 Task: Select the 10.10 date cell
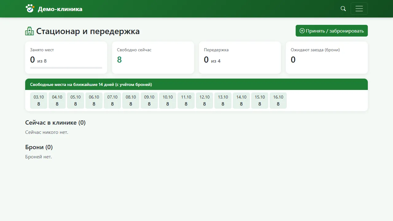click(x=168, y=101)
